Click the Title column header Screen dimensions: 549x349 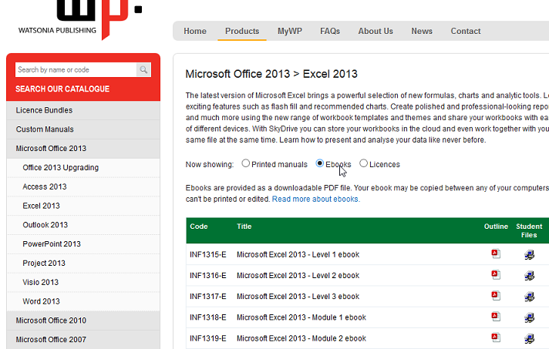(x=244, y=227)
